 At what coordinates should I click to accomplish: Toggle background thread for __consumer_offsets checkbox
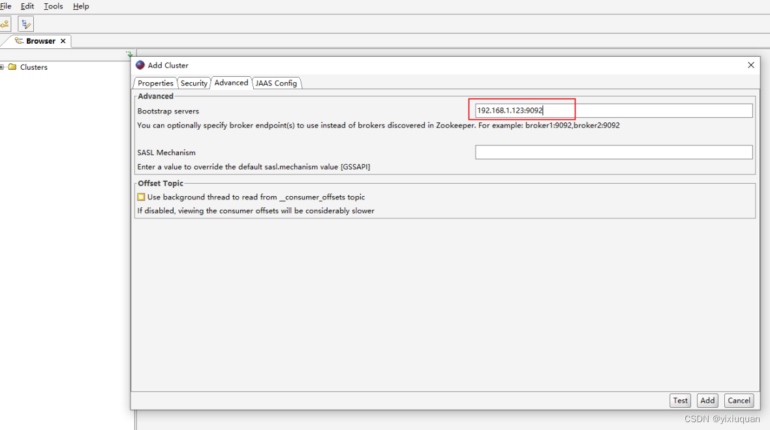142,197
